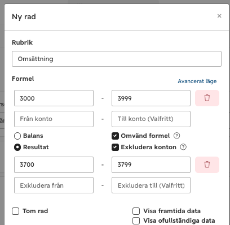Click the Till konto (Valfritt) field
Screen dimensions: 230x225
(x=151, y=119)
